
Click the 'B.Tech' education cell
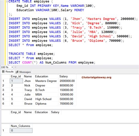46,90
